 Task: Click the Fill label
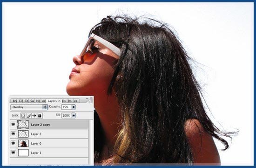58,115
